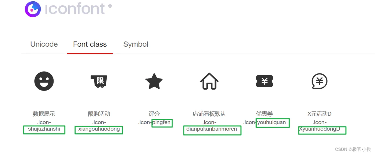Viewport: 375px width, 154px height.
Task: Select the smiley face data display icon
Action: (x=44, y=81)
